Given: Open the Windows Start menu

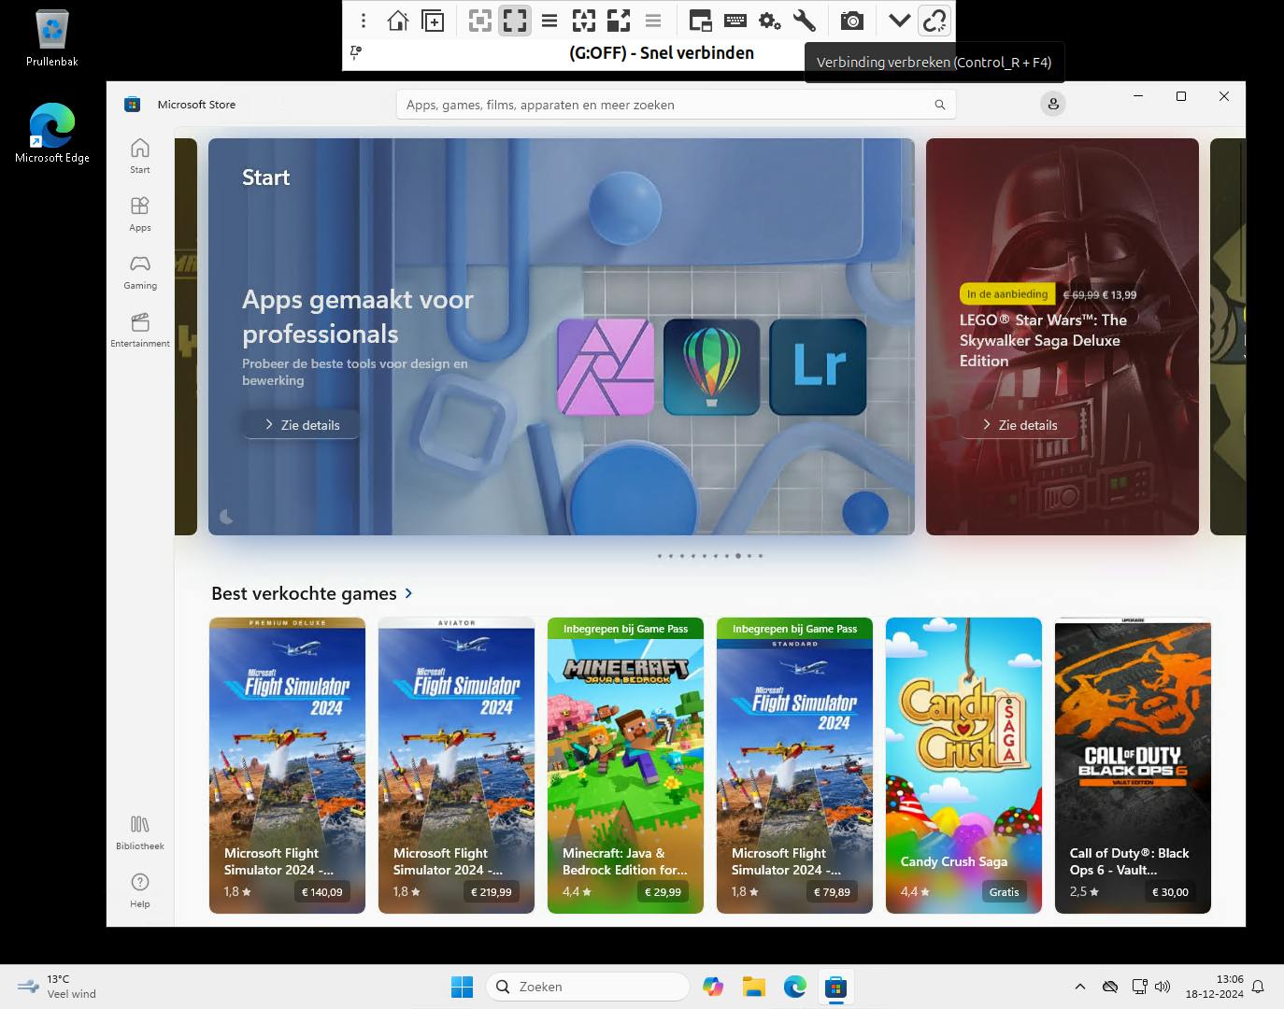Looking at the screenshot, I should point(463,987).
